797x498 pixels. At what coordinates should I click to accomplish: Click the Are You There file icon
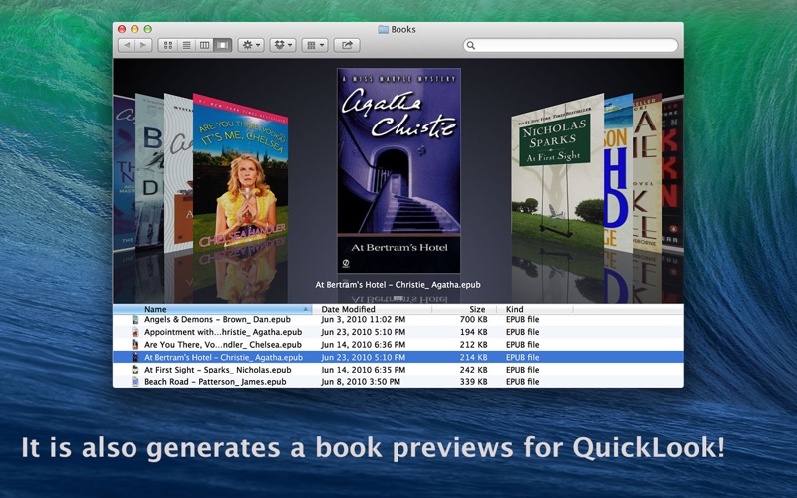(135, 345)
